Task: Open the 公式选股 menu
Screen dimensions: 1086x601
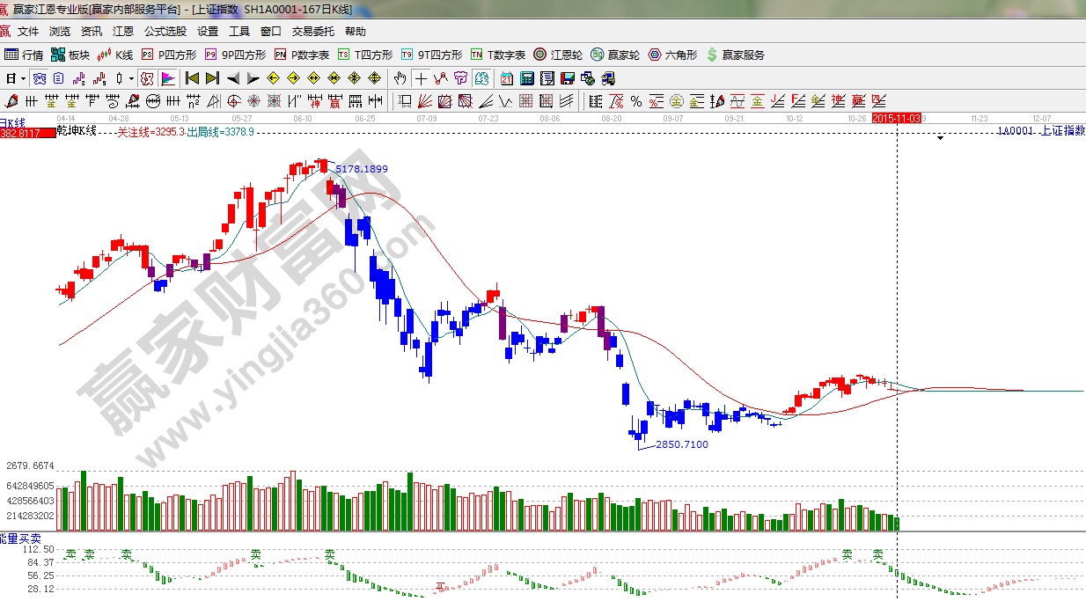Action: click(165, 32)
